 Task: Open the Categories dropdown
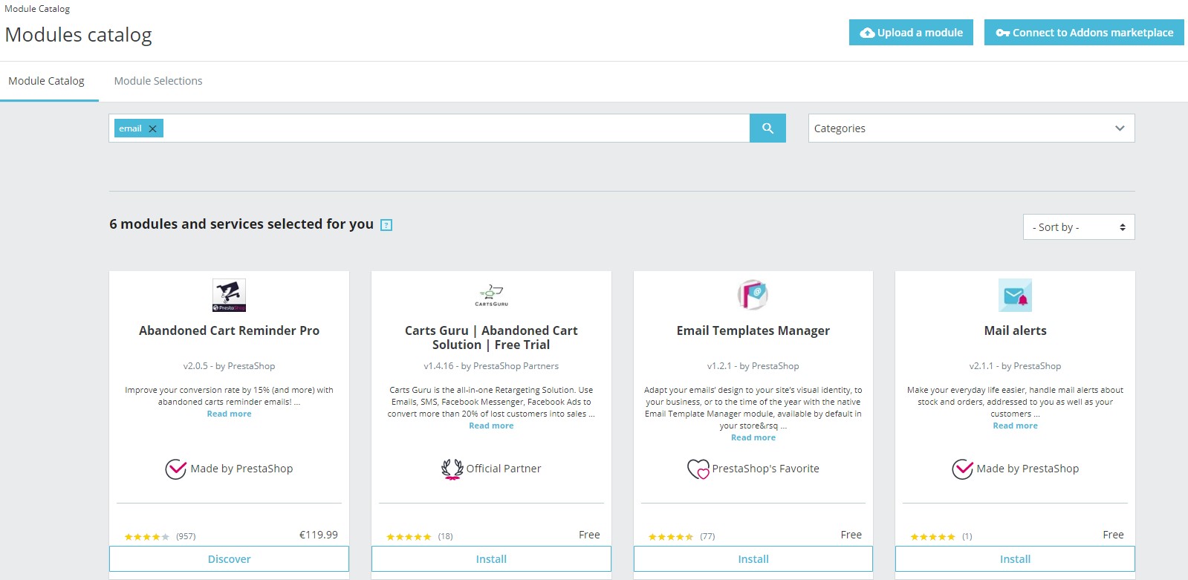(971, 128)
